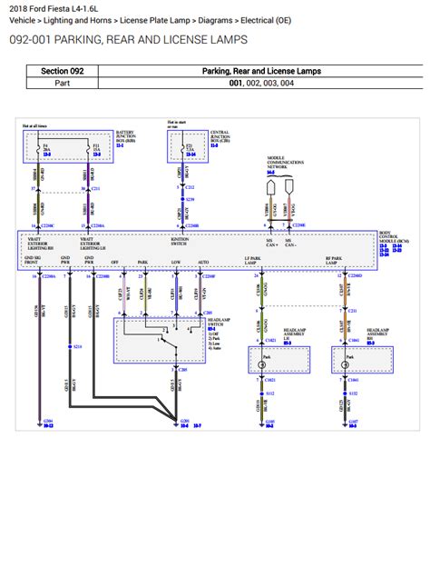Open License Plate Lamp breadcrumb

coord(154,20)
